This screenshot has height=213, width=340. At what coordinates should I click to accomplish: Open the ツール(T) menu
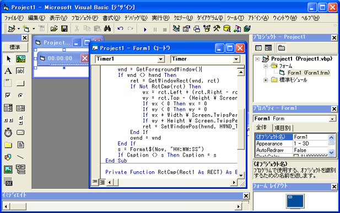pyautogui.click(x=235, y=18)
